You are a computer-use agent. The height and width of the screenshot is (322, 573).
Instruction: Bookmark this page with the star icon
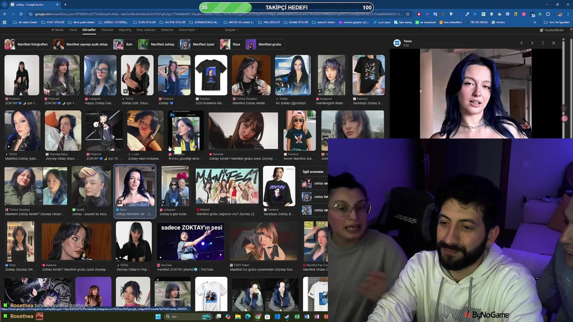[x=408, y=14]
